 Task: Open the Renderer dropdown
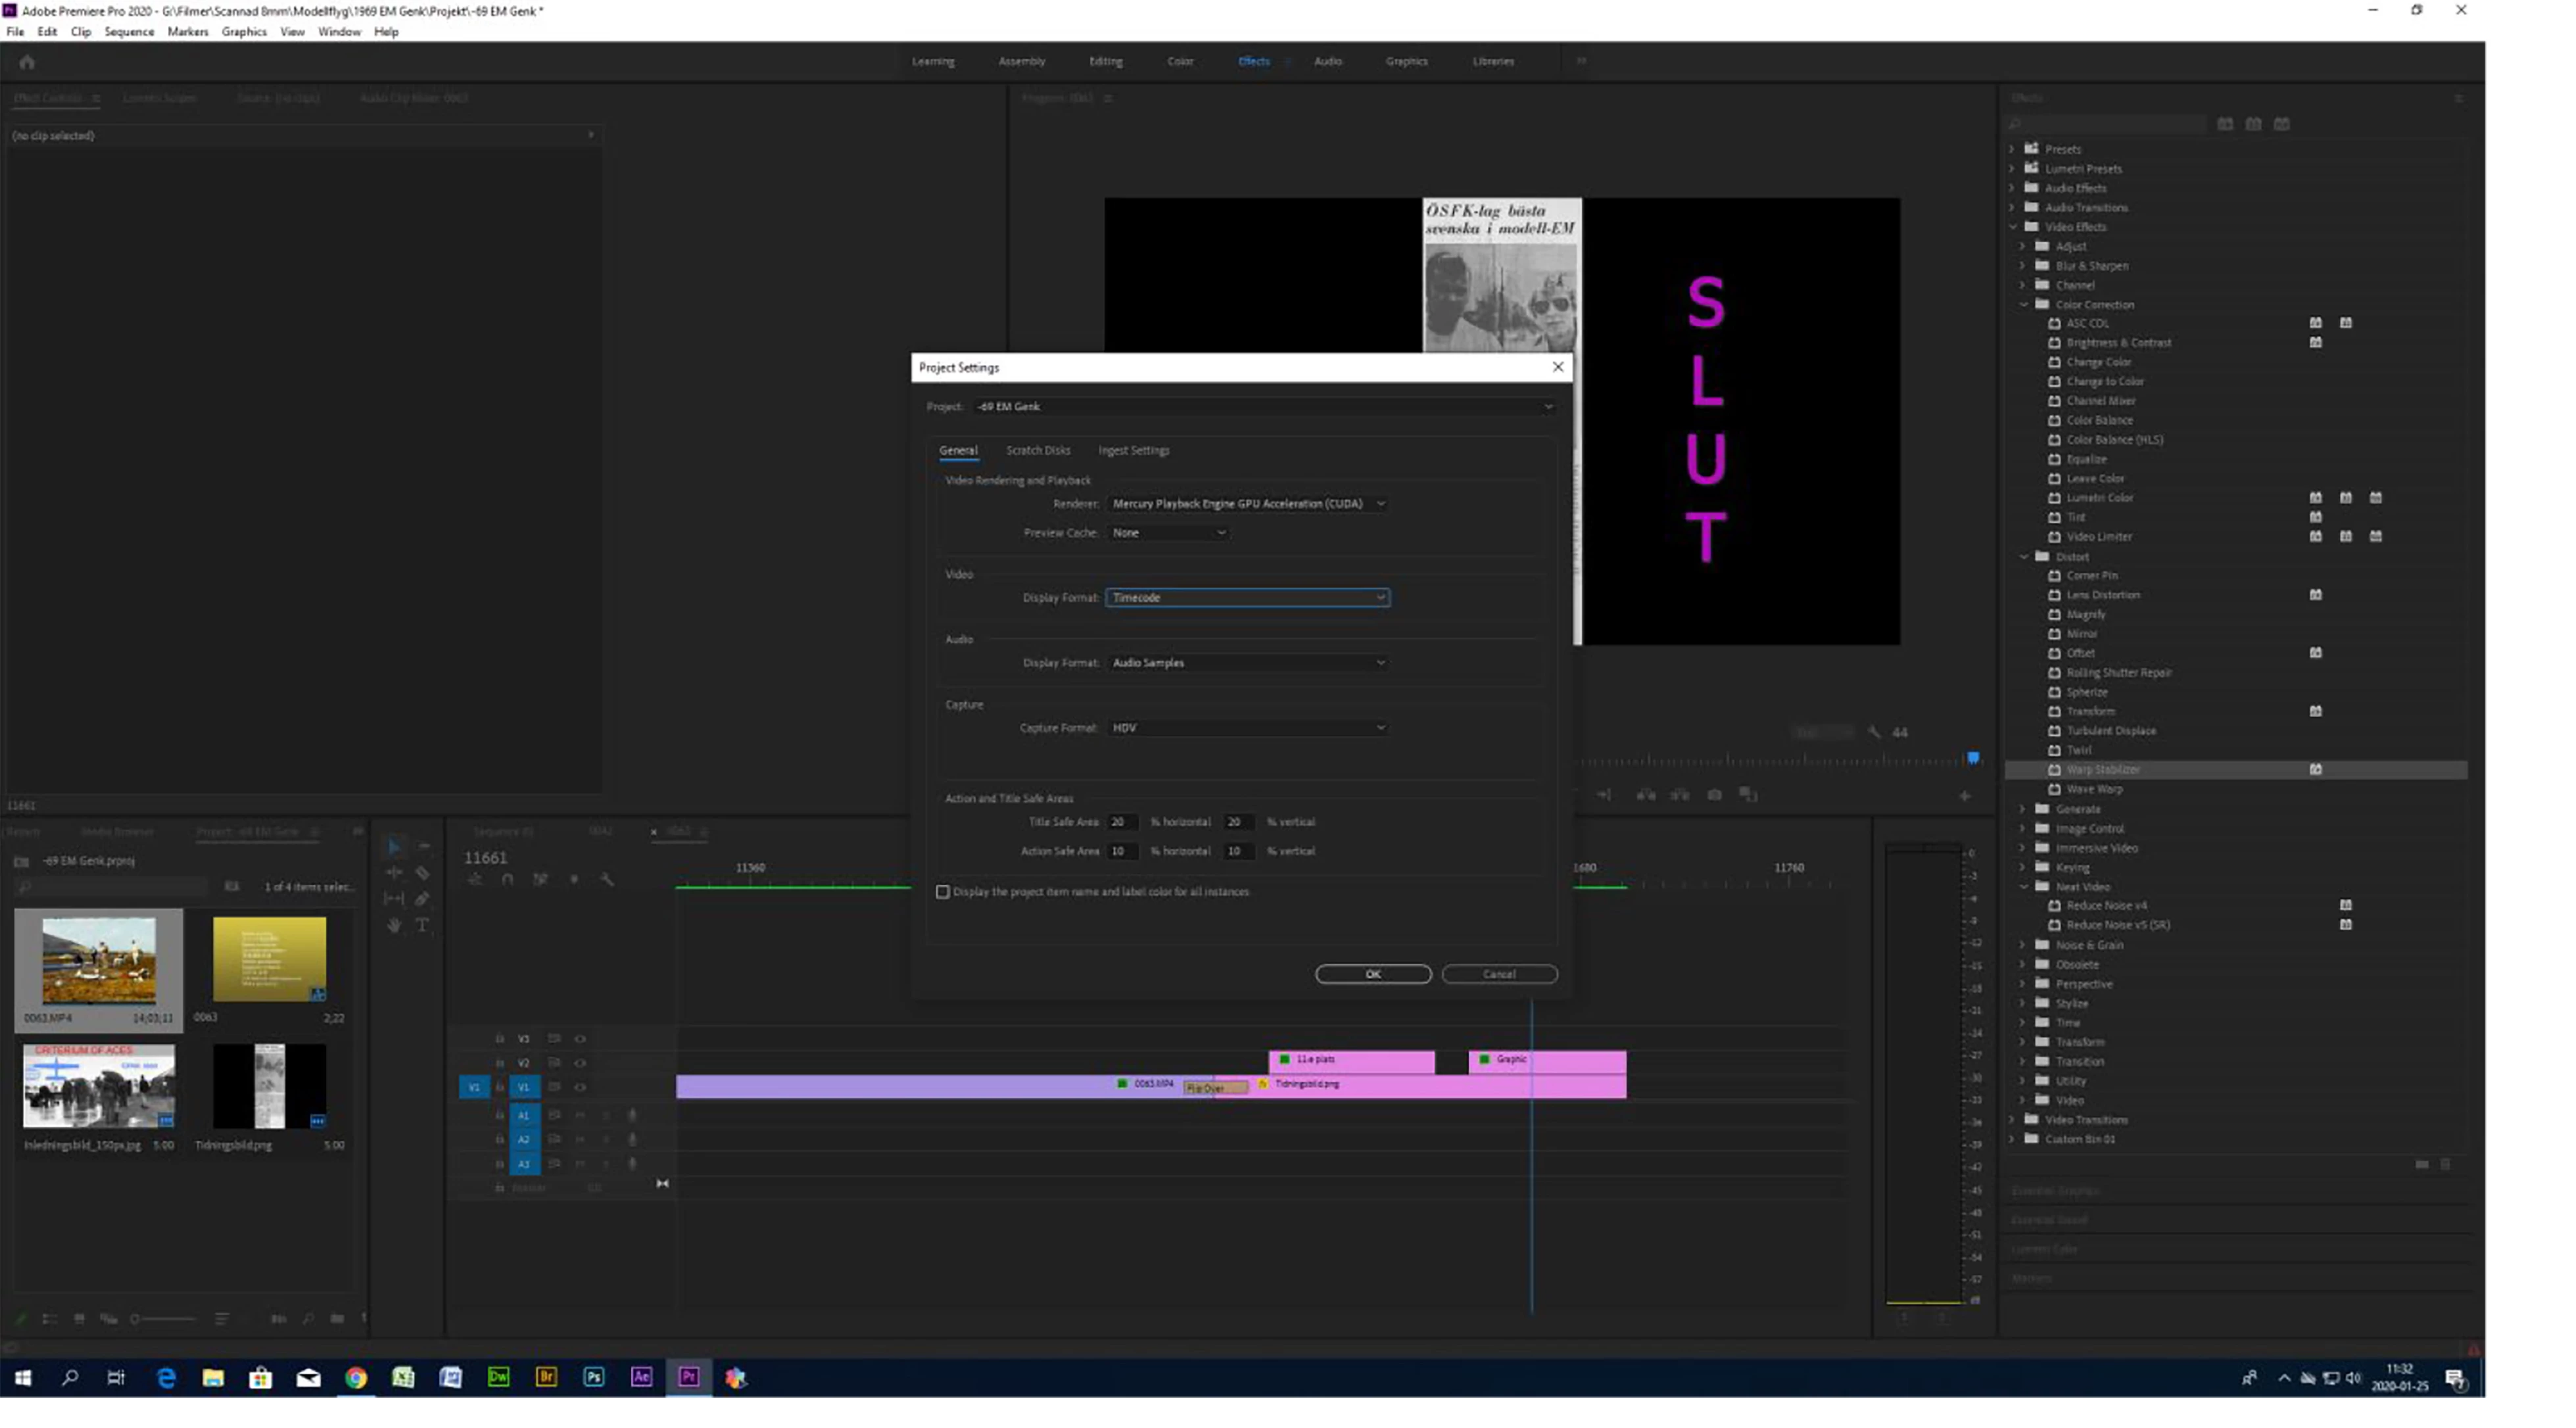pos(1248,504)
